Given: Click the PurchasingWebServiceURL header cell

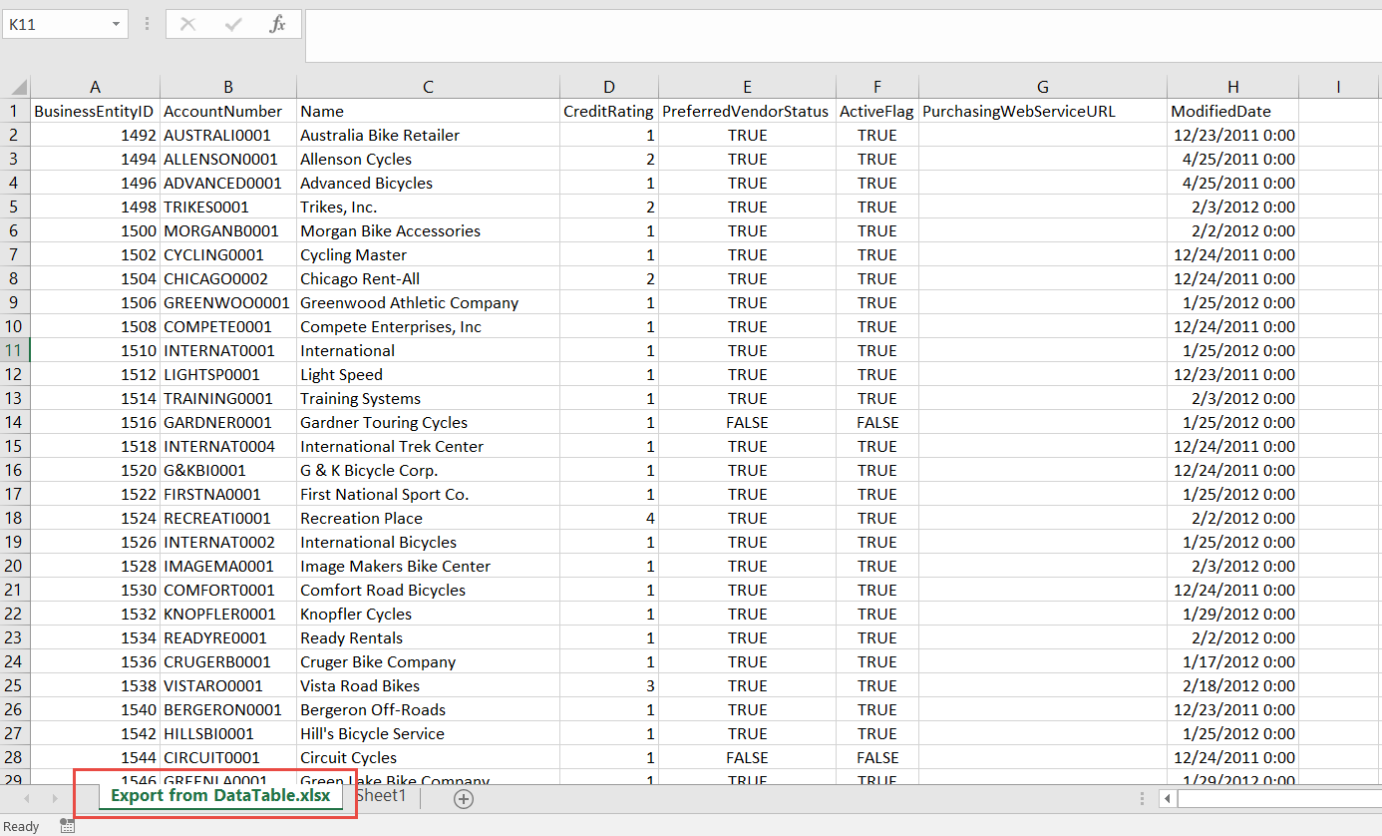Looking at the screenshot, I should pos(1043,111).
